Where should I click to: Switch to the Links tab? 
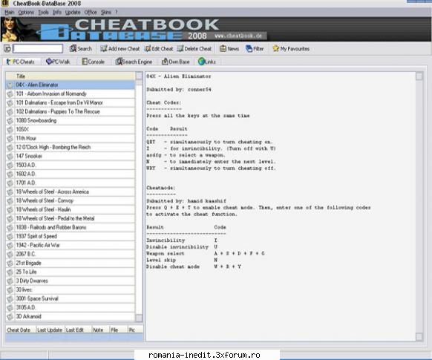[x=207, y=62]
